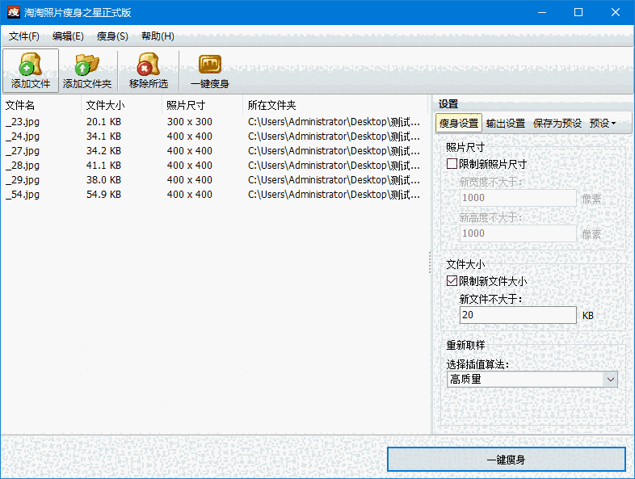Click the 34.1 KB file size cell

[x=103, y=137]
